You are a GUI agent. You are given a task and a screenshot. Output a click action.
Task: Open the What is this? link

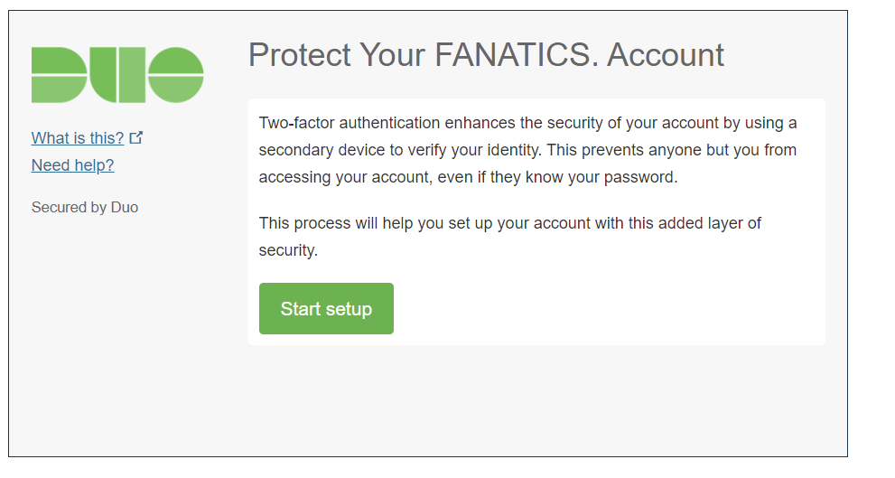click(x=78, y=138)
